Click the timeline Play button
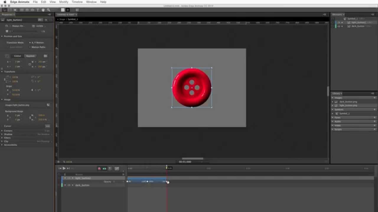The image size is (378, 212). coord(64,168)
